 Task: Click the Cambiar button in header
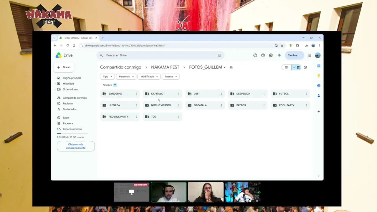click(x=294, y=55)
